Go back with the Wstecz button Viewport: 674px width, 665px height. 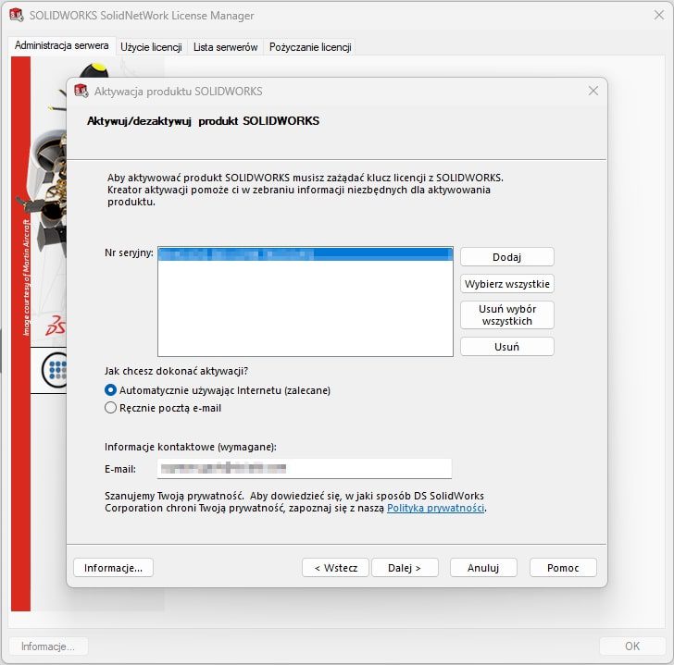click(x=335, y=568)
